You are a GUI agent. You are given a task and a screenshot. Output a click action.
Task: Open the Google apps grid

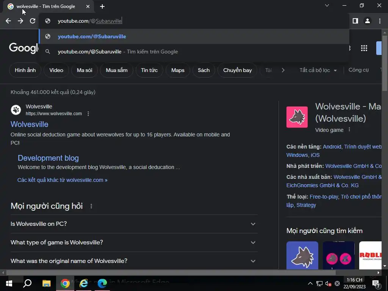click(364, 48)
